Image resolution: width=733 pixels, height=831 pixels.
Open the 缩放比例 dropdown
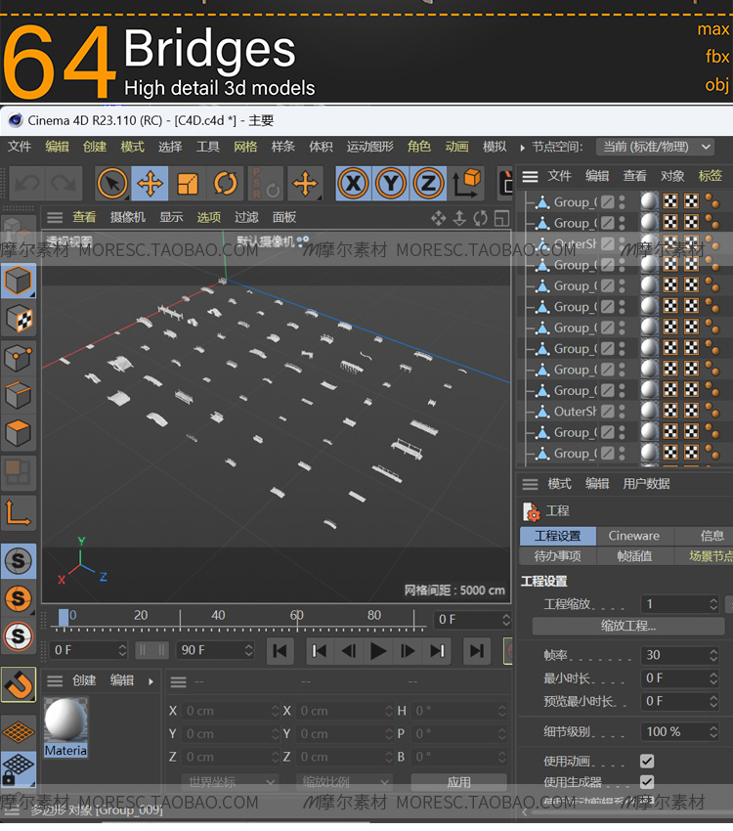[x=344, y=782]
